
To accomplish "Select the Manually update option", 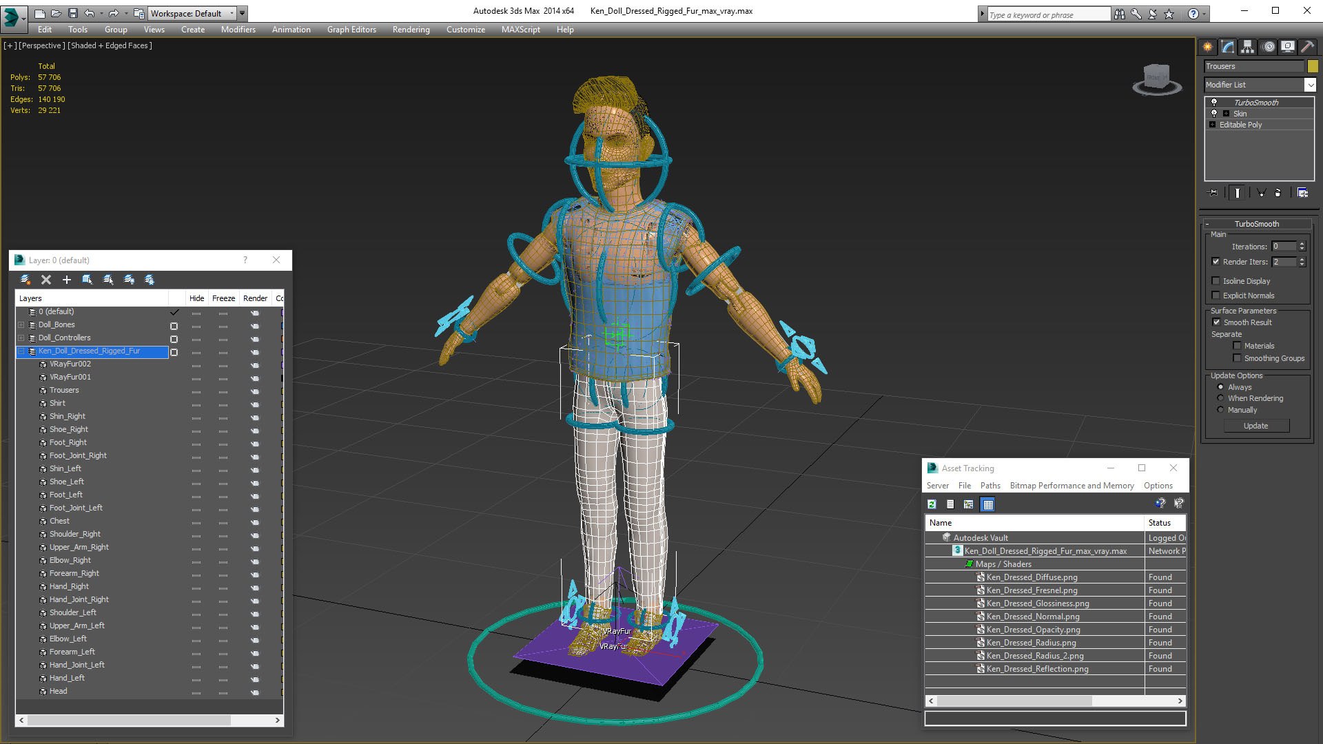I will coord(1220,410).
